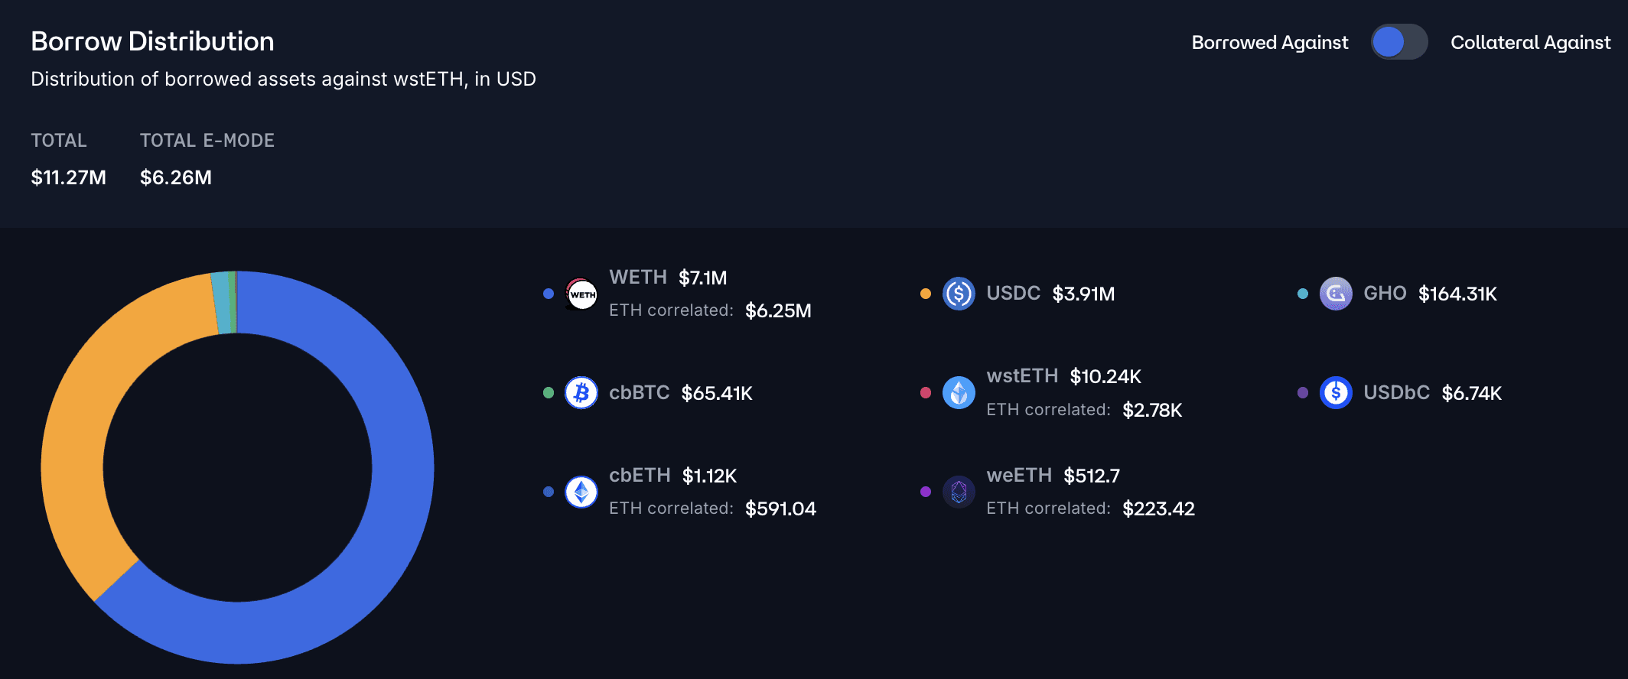Click the orange USDC legend dot

(926, 294)
